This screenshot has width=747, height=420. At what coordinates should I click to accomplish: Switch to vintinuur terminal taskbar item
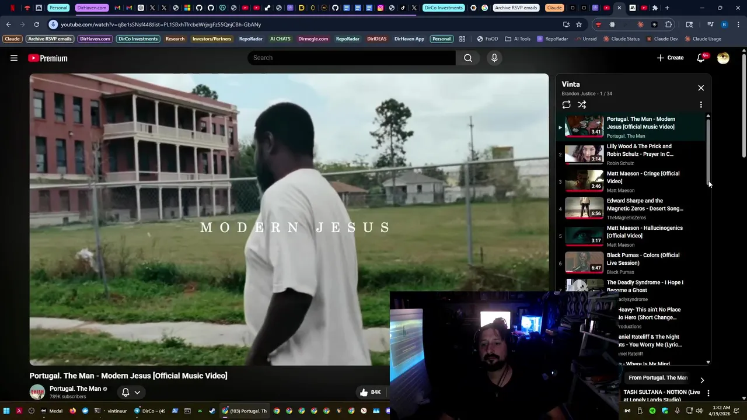(111, 411)
